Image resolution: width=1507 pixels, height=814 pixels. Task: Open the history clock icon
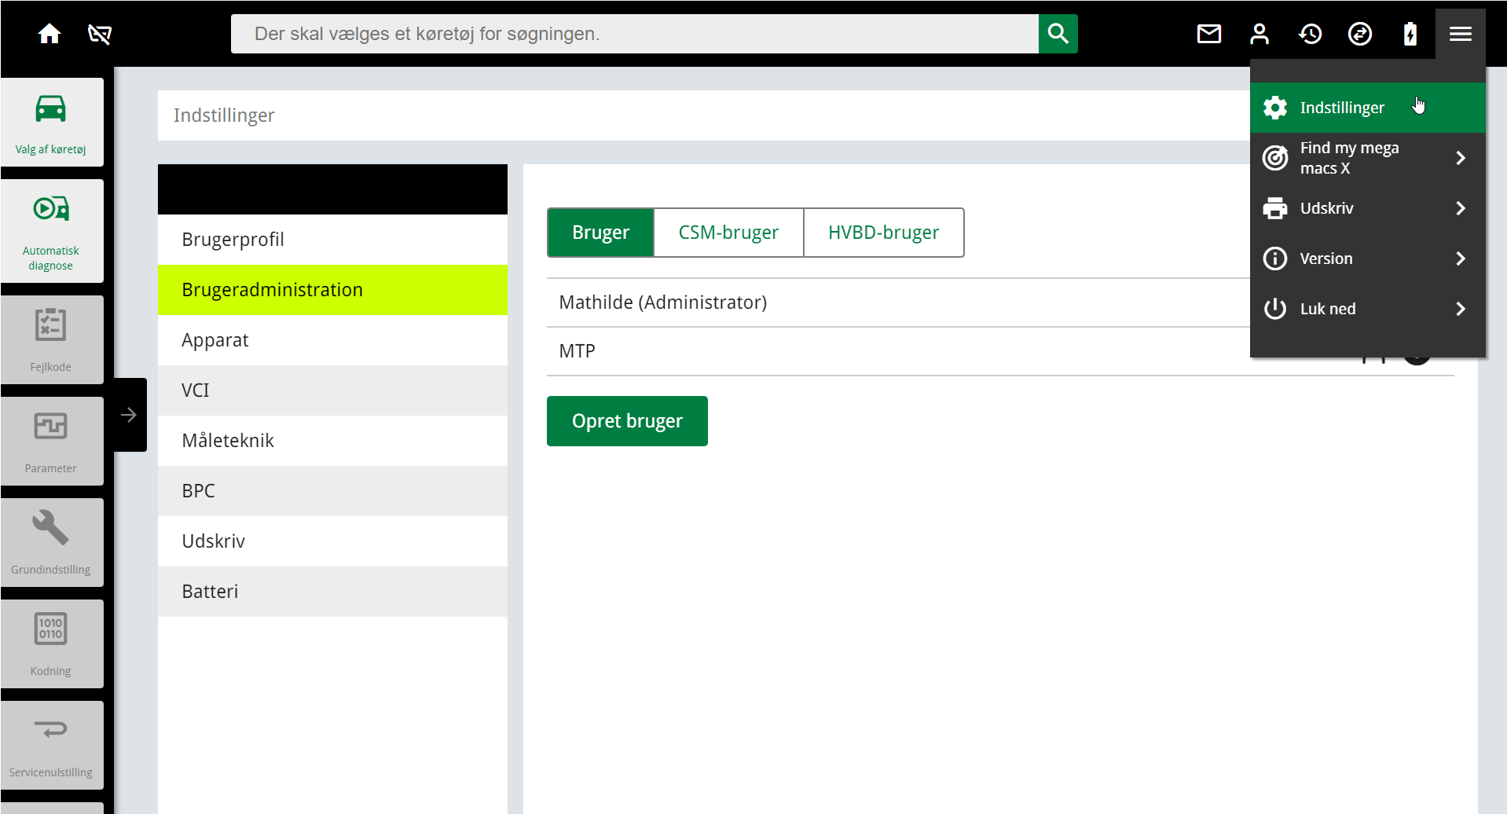(x=1310, y=34)
